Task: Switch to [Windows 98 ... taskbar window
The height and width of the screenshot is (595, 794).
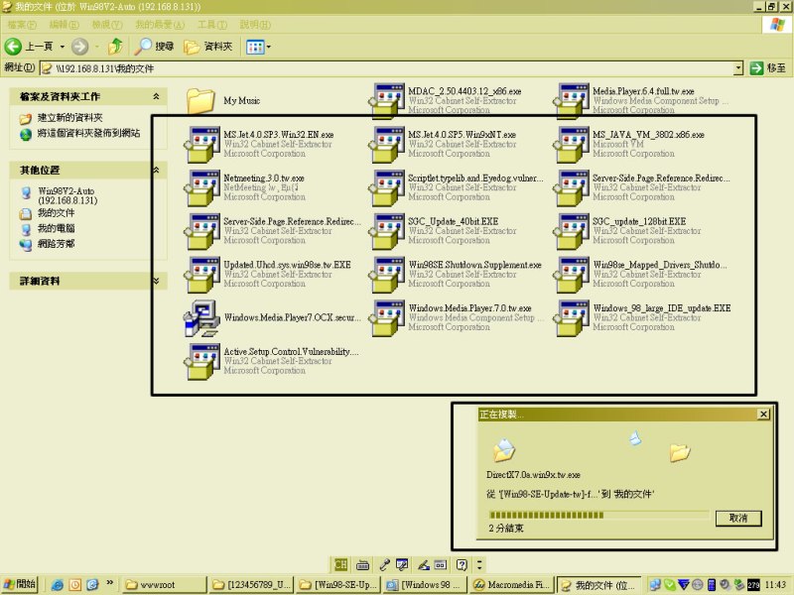Action: click(x=426, y=585)
